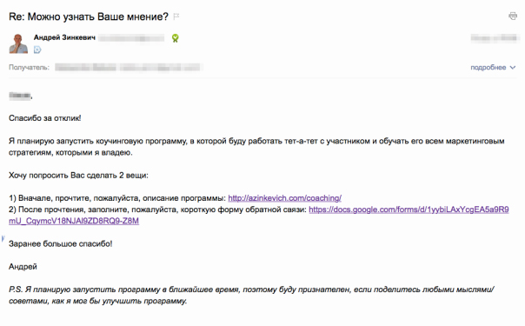
Task: Open the docs.google.com feedback form link
Action: coord(409,210)
